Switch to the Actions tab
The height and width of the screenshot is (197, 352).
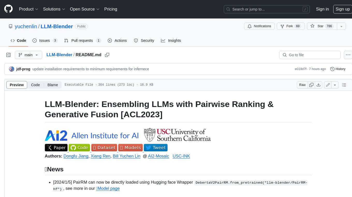117,40
